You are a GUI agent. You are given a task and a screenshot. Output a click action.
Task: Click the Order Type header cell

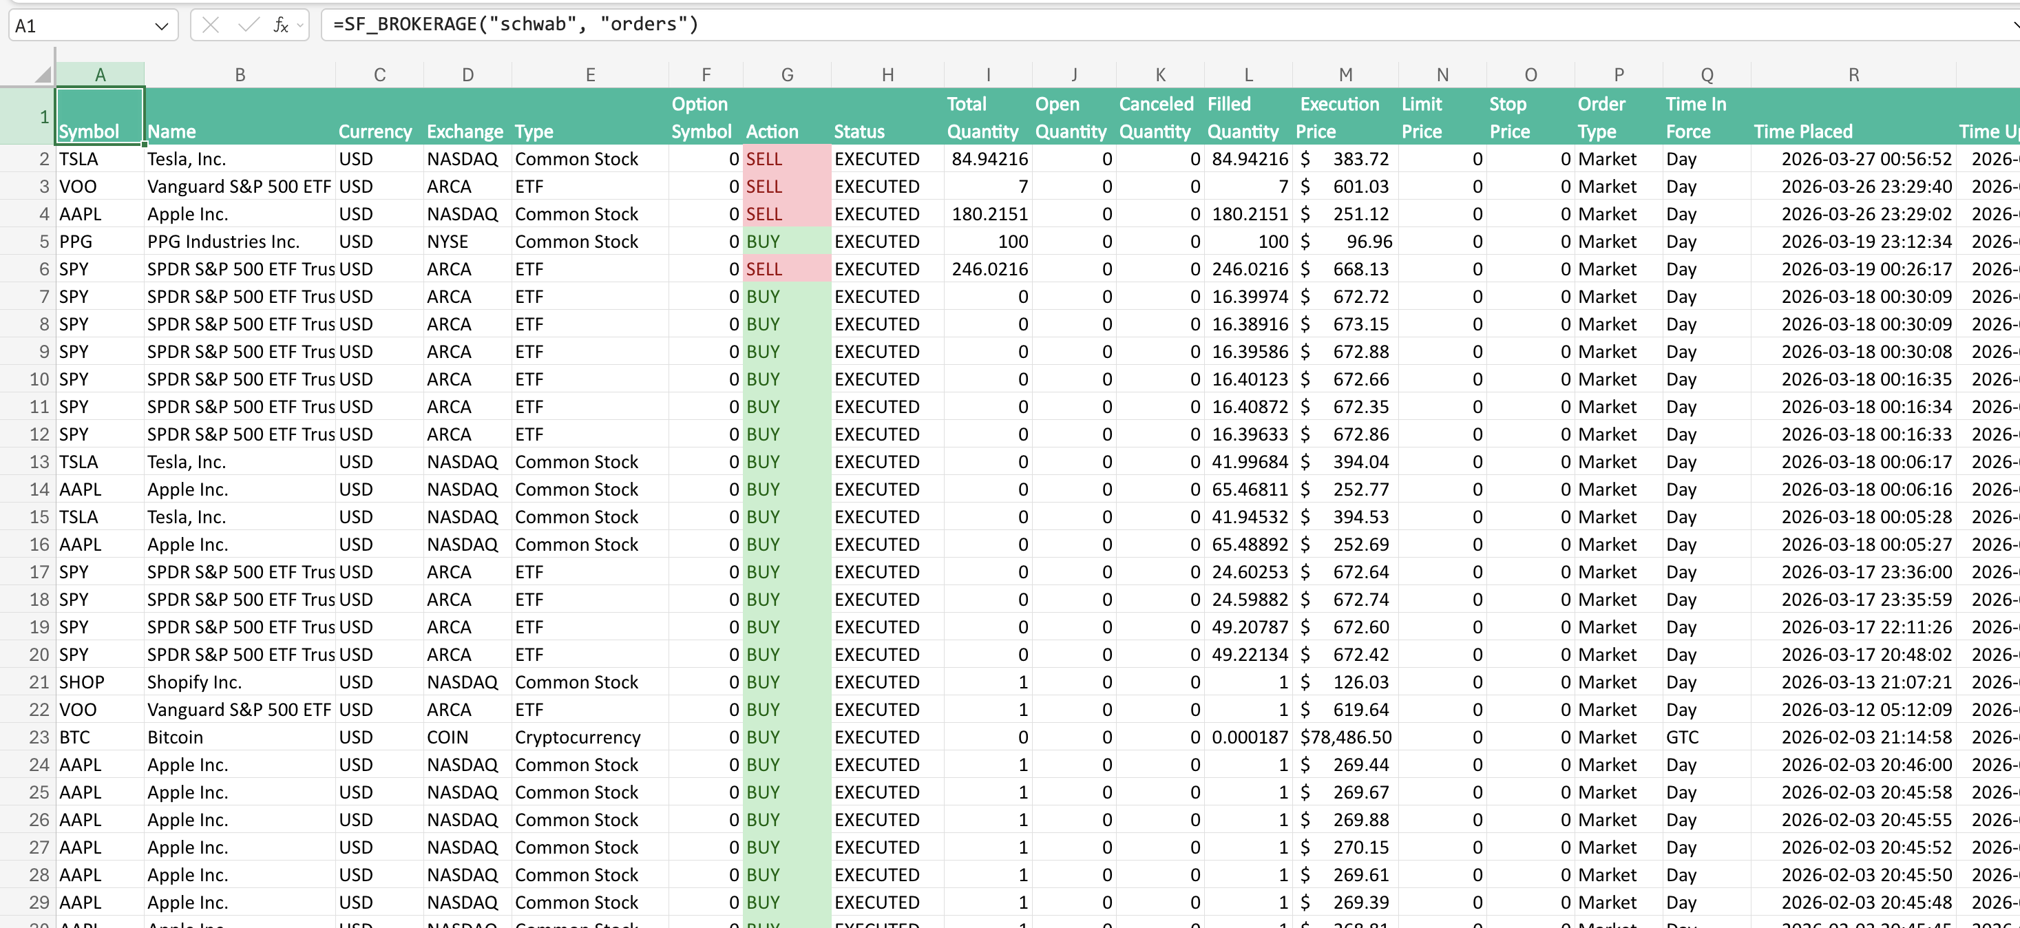tap(1619, 116)
